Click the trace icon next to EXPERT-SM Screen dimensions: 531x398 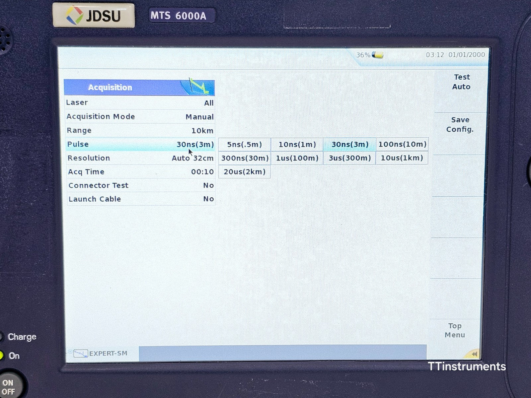[81, 353]
